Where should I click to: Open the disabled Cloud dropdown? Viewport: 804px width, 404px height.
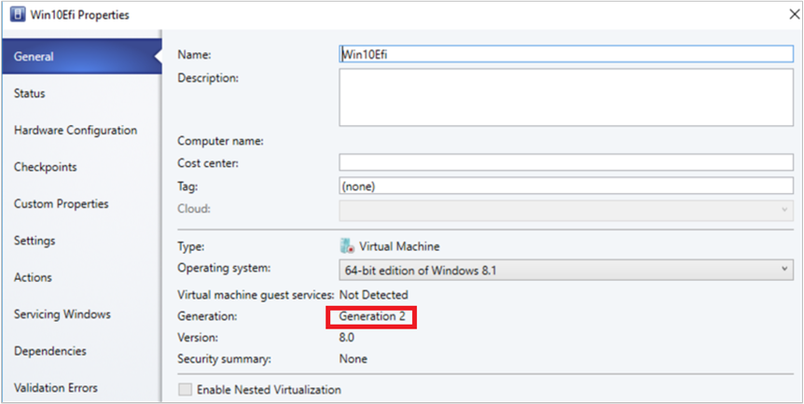click(x=566, y=210)
